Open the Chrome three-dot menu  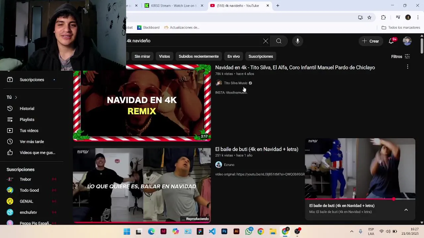point(418,18)
